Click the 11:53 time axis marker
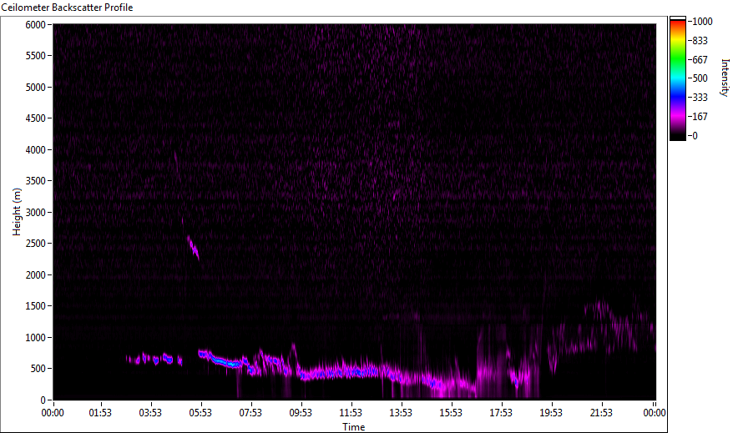The image size is (733, 433). pos(351,412)
